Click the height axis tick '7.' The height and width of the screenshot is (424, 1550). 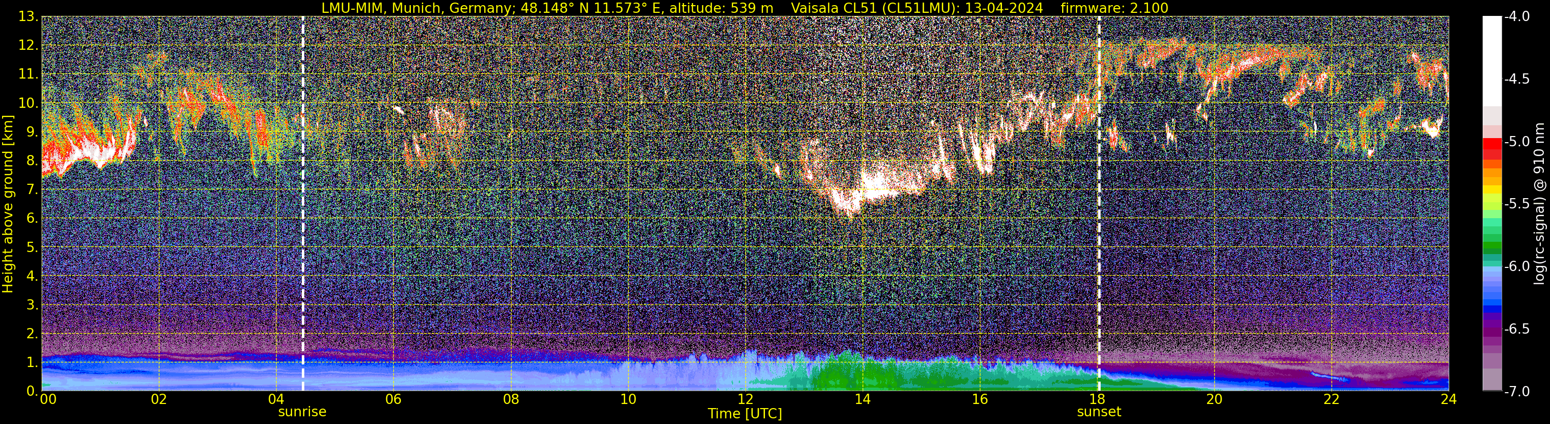click(31, 190)
